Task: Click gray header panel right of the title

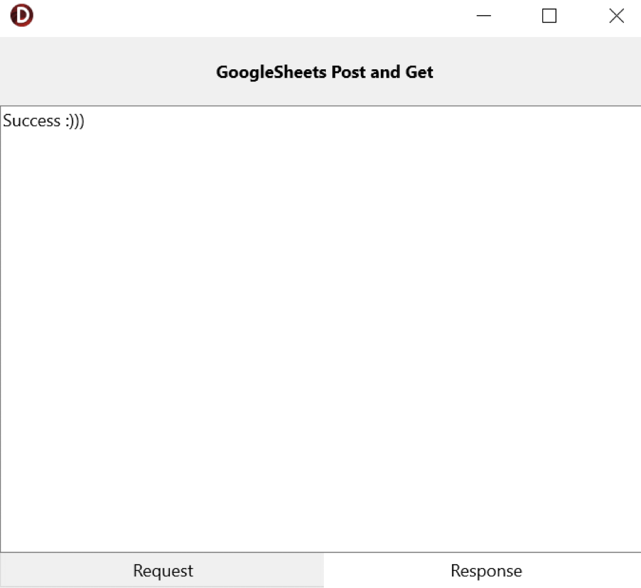Action: 541,72
